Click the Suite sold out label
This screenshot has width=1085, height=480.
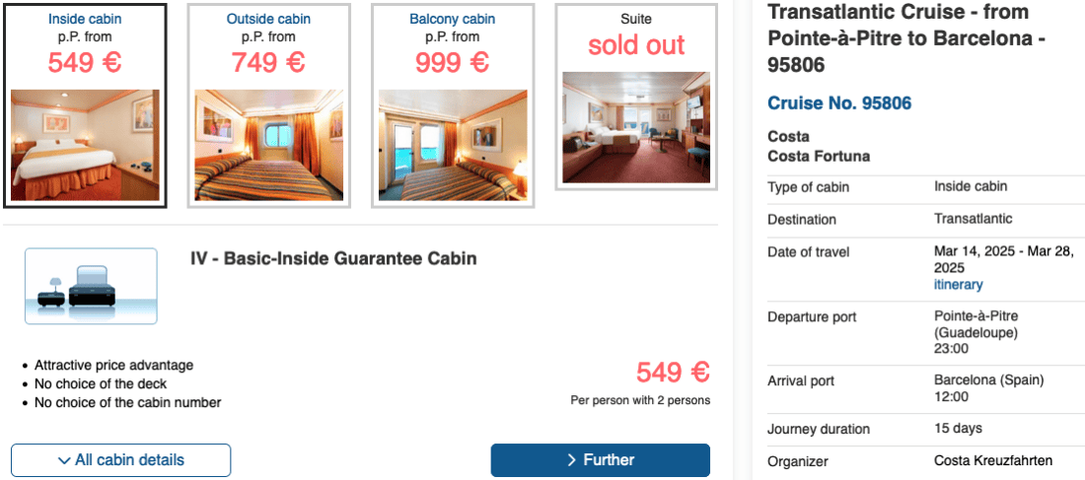click(636, 45)
